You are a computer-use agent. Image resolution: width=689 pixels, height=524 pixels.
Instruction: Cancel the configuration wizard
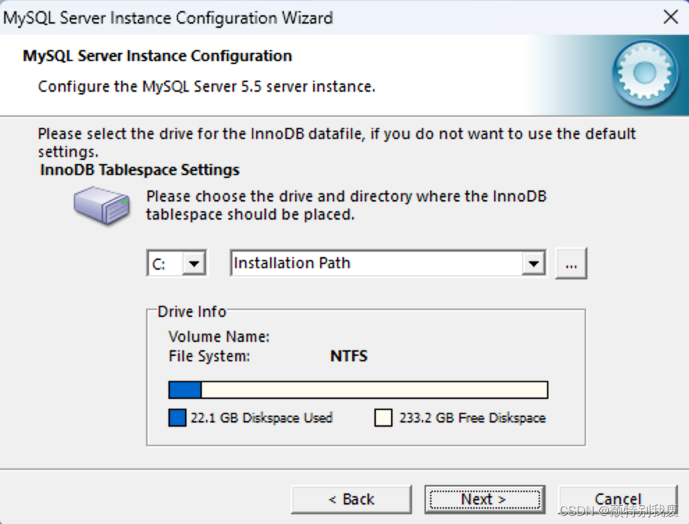coord(618,500)
